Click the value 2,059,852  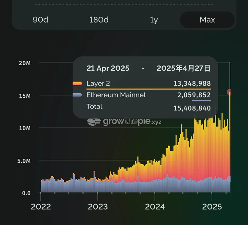[194, 95]
